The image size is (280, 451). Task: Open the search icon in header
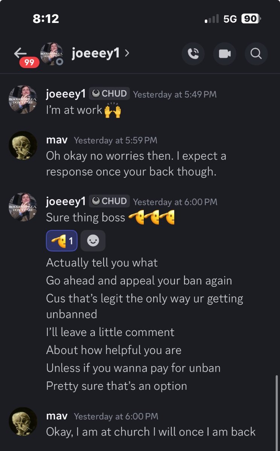pos(256,54)
